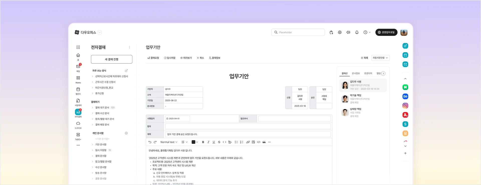
Task: Click the Placeholder search field
Action: click(298, 32)
